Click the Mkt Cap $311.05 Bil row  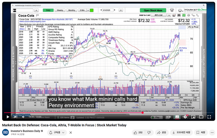tap(60, 48)
